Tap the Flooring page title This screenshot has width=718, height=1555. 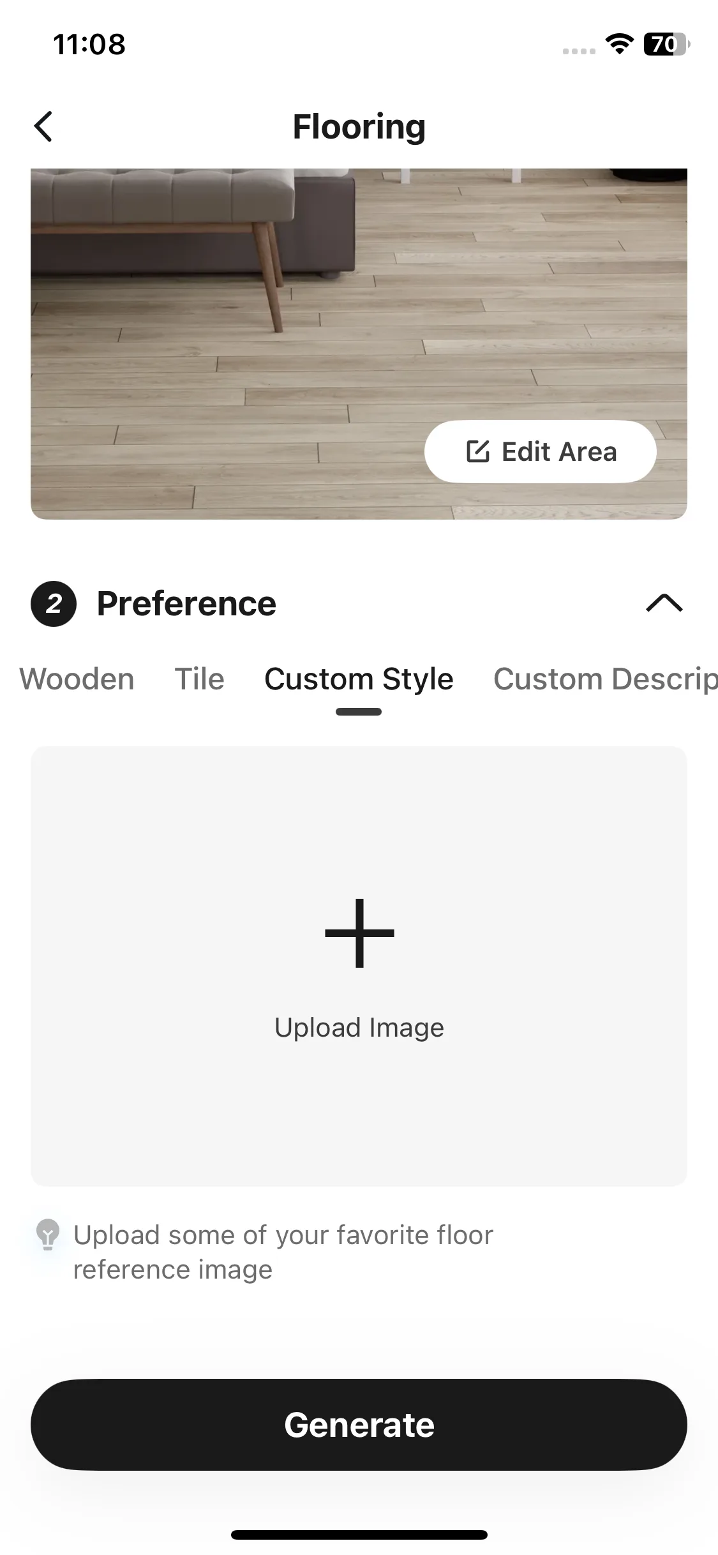point(359,126)
